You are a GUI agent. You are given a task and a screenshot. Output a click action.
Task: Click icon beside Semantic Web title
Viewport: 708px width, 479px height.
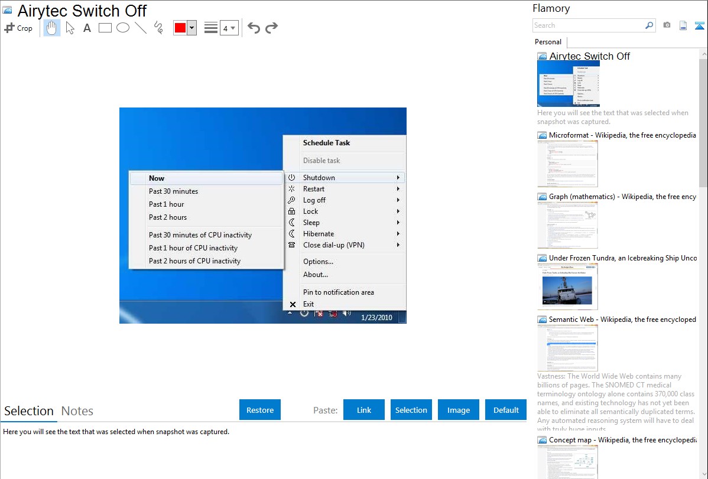pyautogui.click(x=542, y=319)
